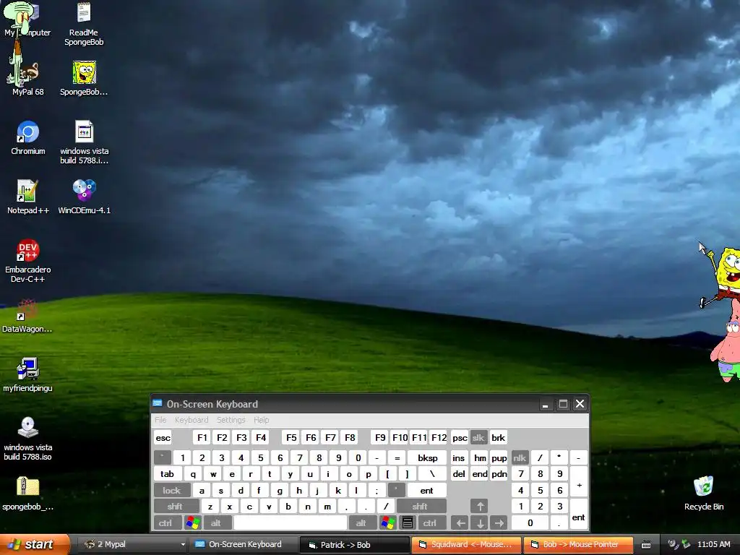Click brk break key
The height and width of the screenshot is (555, 740).
pos(499,437)
